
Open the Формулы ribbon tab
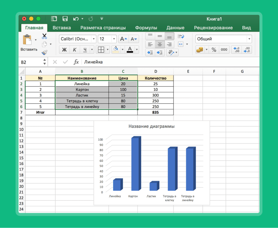click(x=146, y=27)
